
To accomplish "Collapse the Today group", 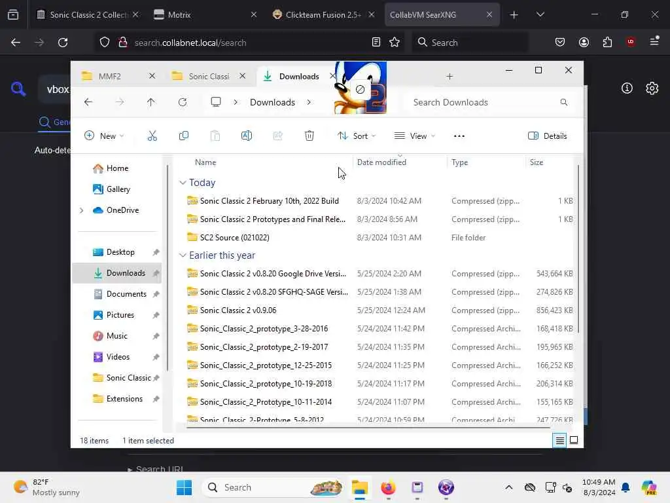I will (183, 183).
